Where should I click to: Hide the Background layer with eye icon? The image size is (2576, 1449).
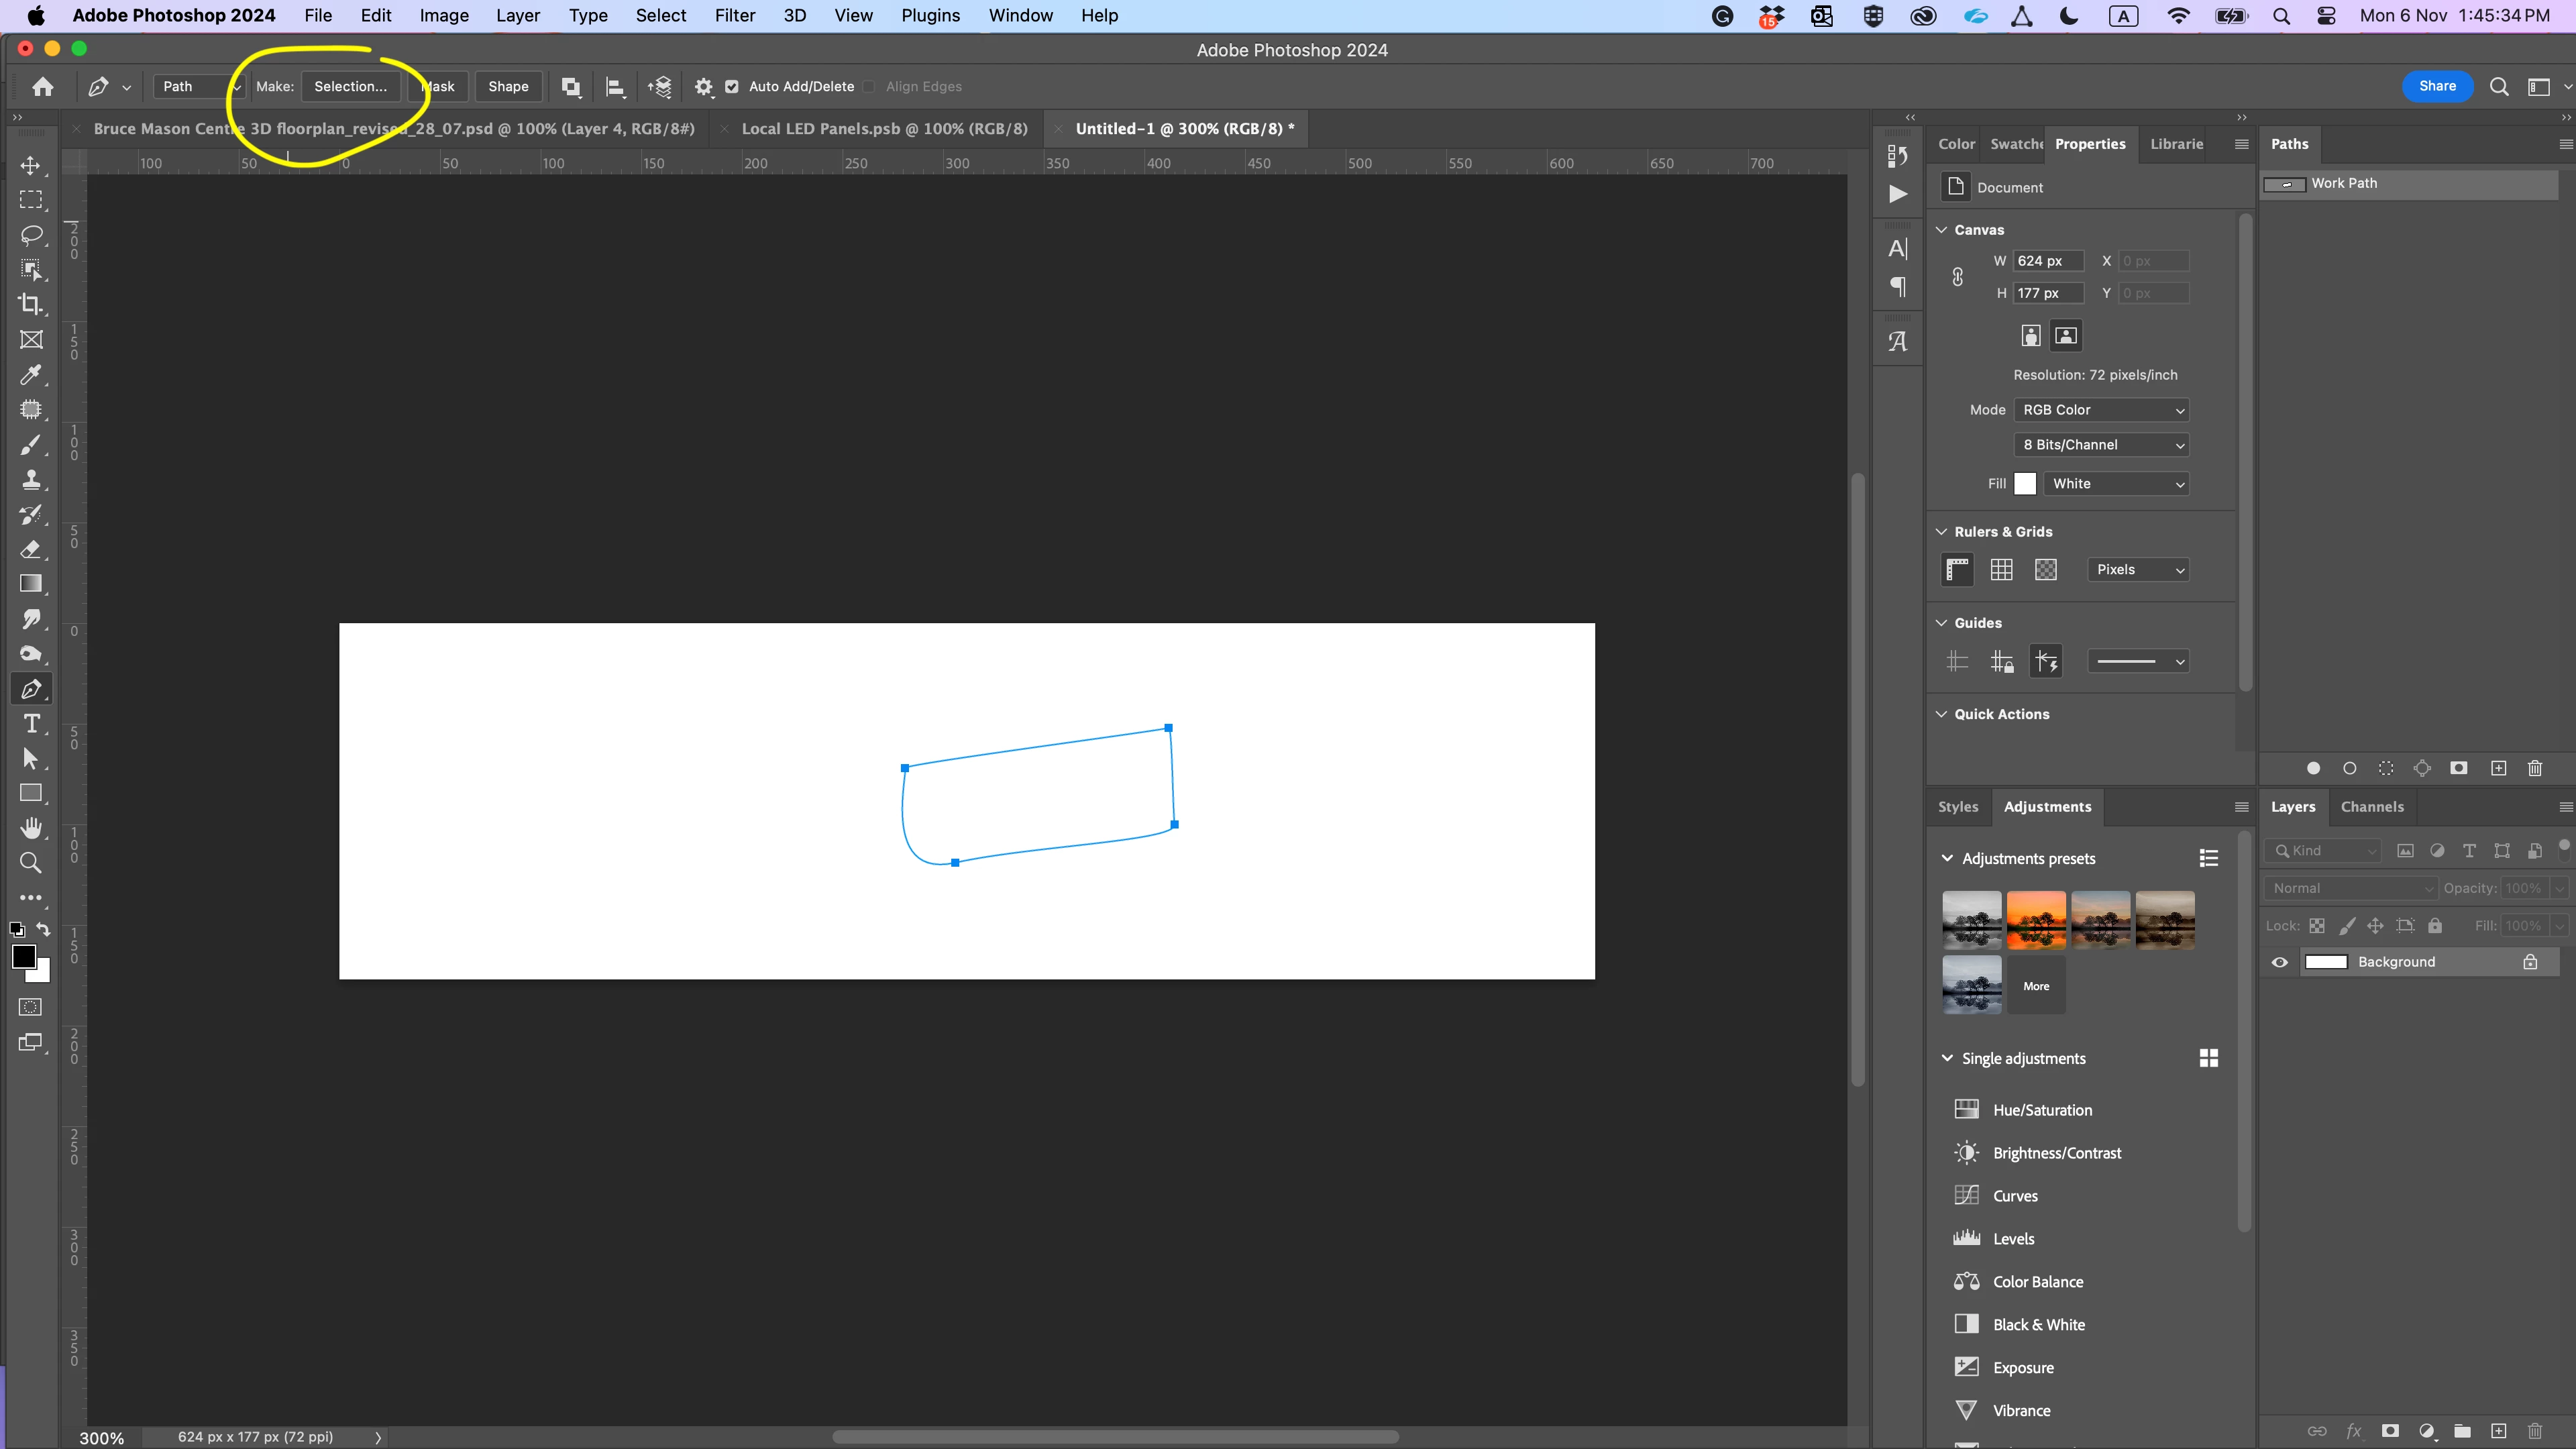(2280, 962)
